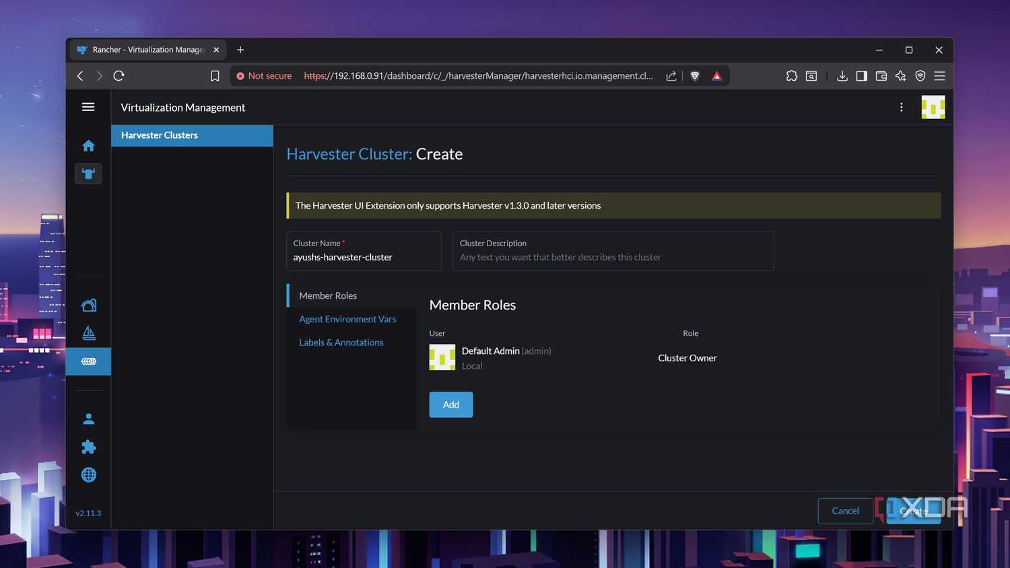Image resolution: width=1010 pixels, height=568 pixels.
Task: Click the toolbar icon right of extensions puzzle
Action: pos(811,76)
